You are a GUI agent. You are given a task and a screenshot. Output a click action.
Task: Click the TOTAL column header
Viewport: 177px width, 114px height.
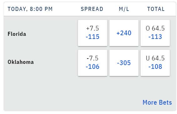[156, 9]
